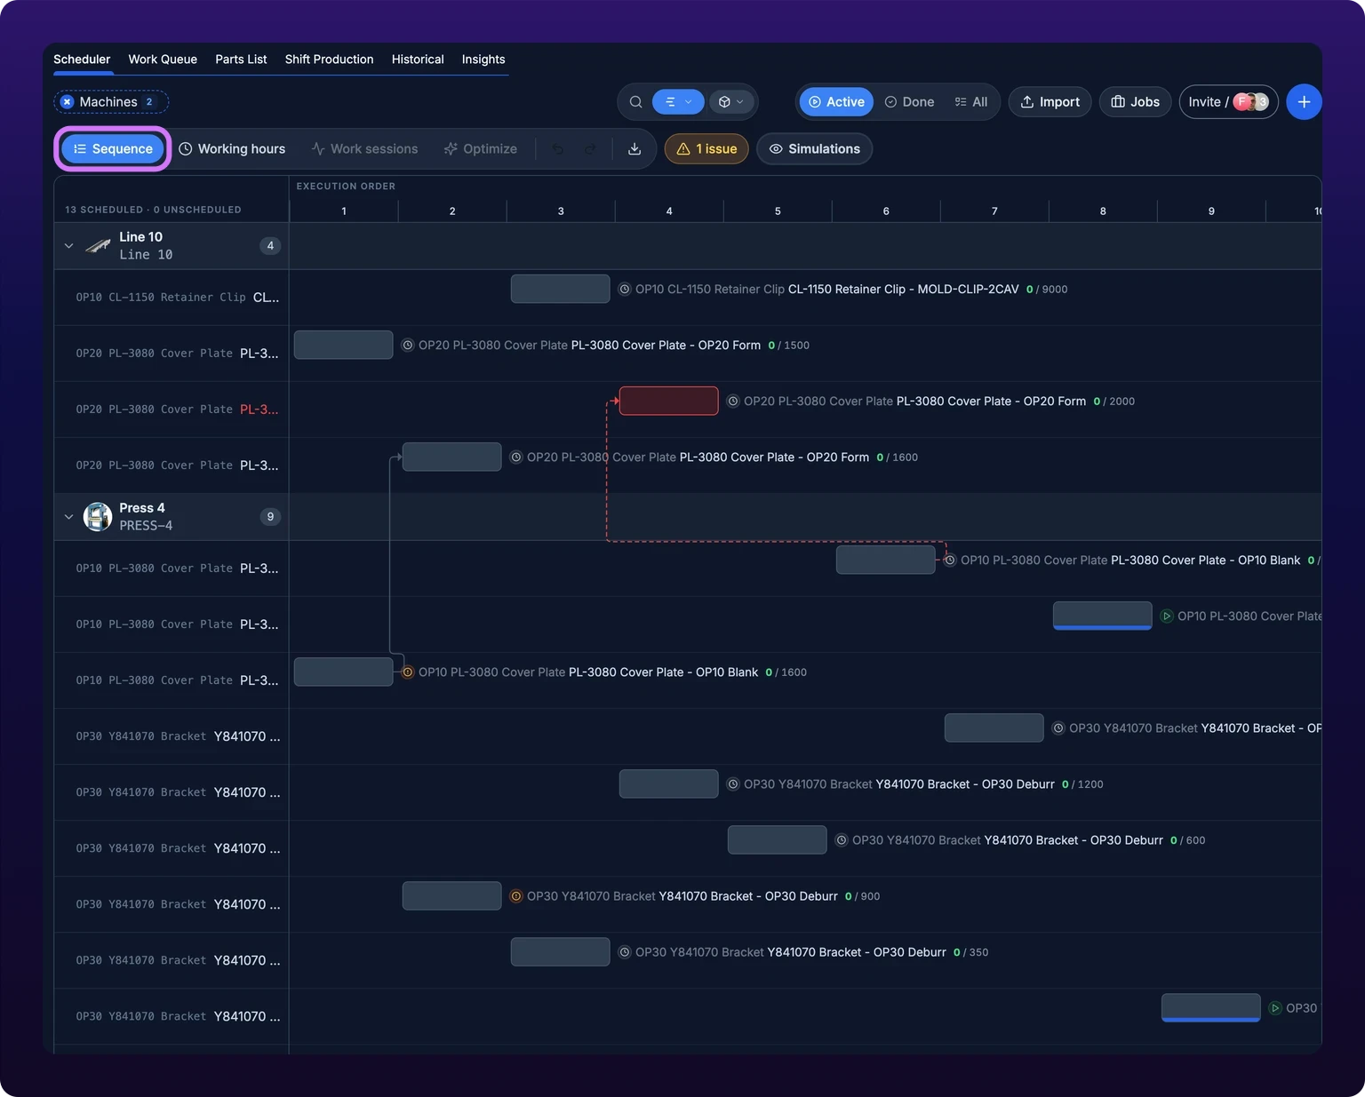Click orange status icon beside OP30 Deburr 0/900
The height and width of the screenshot is (1097, 1365).
(516, 896)
